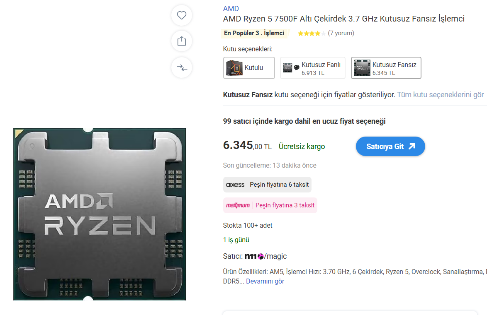This screenshot has width=487, height=315.
Task: Click Peşin fiyatına 6 taksit badge
Action: (x=268, y=185)
